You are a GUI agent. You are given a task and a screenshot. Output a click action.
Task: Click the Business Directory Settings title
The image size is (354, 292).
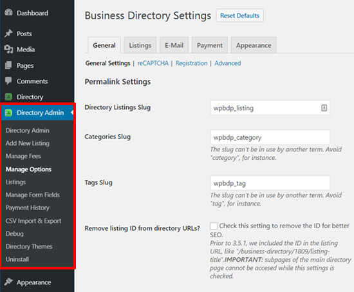point(148,15)
